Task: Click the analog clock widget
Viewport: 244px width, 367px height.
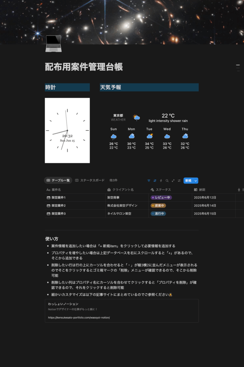Action: 67,130
